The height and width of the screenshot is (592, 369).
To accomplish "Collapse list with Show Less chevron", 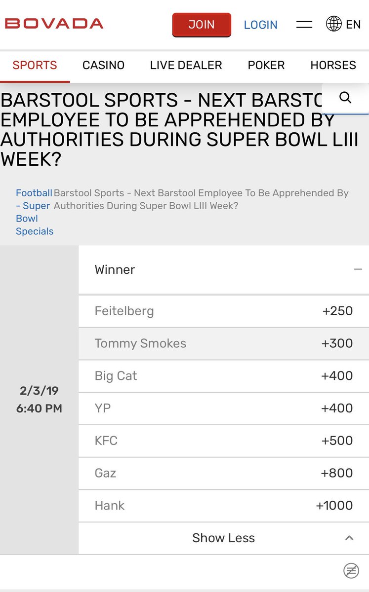I will pos(349,538).
